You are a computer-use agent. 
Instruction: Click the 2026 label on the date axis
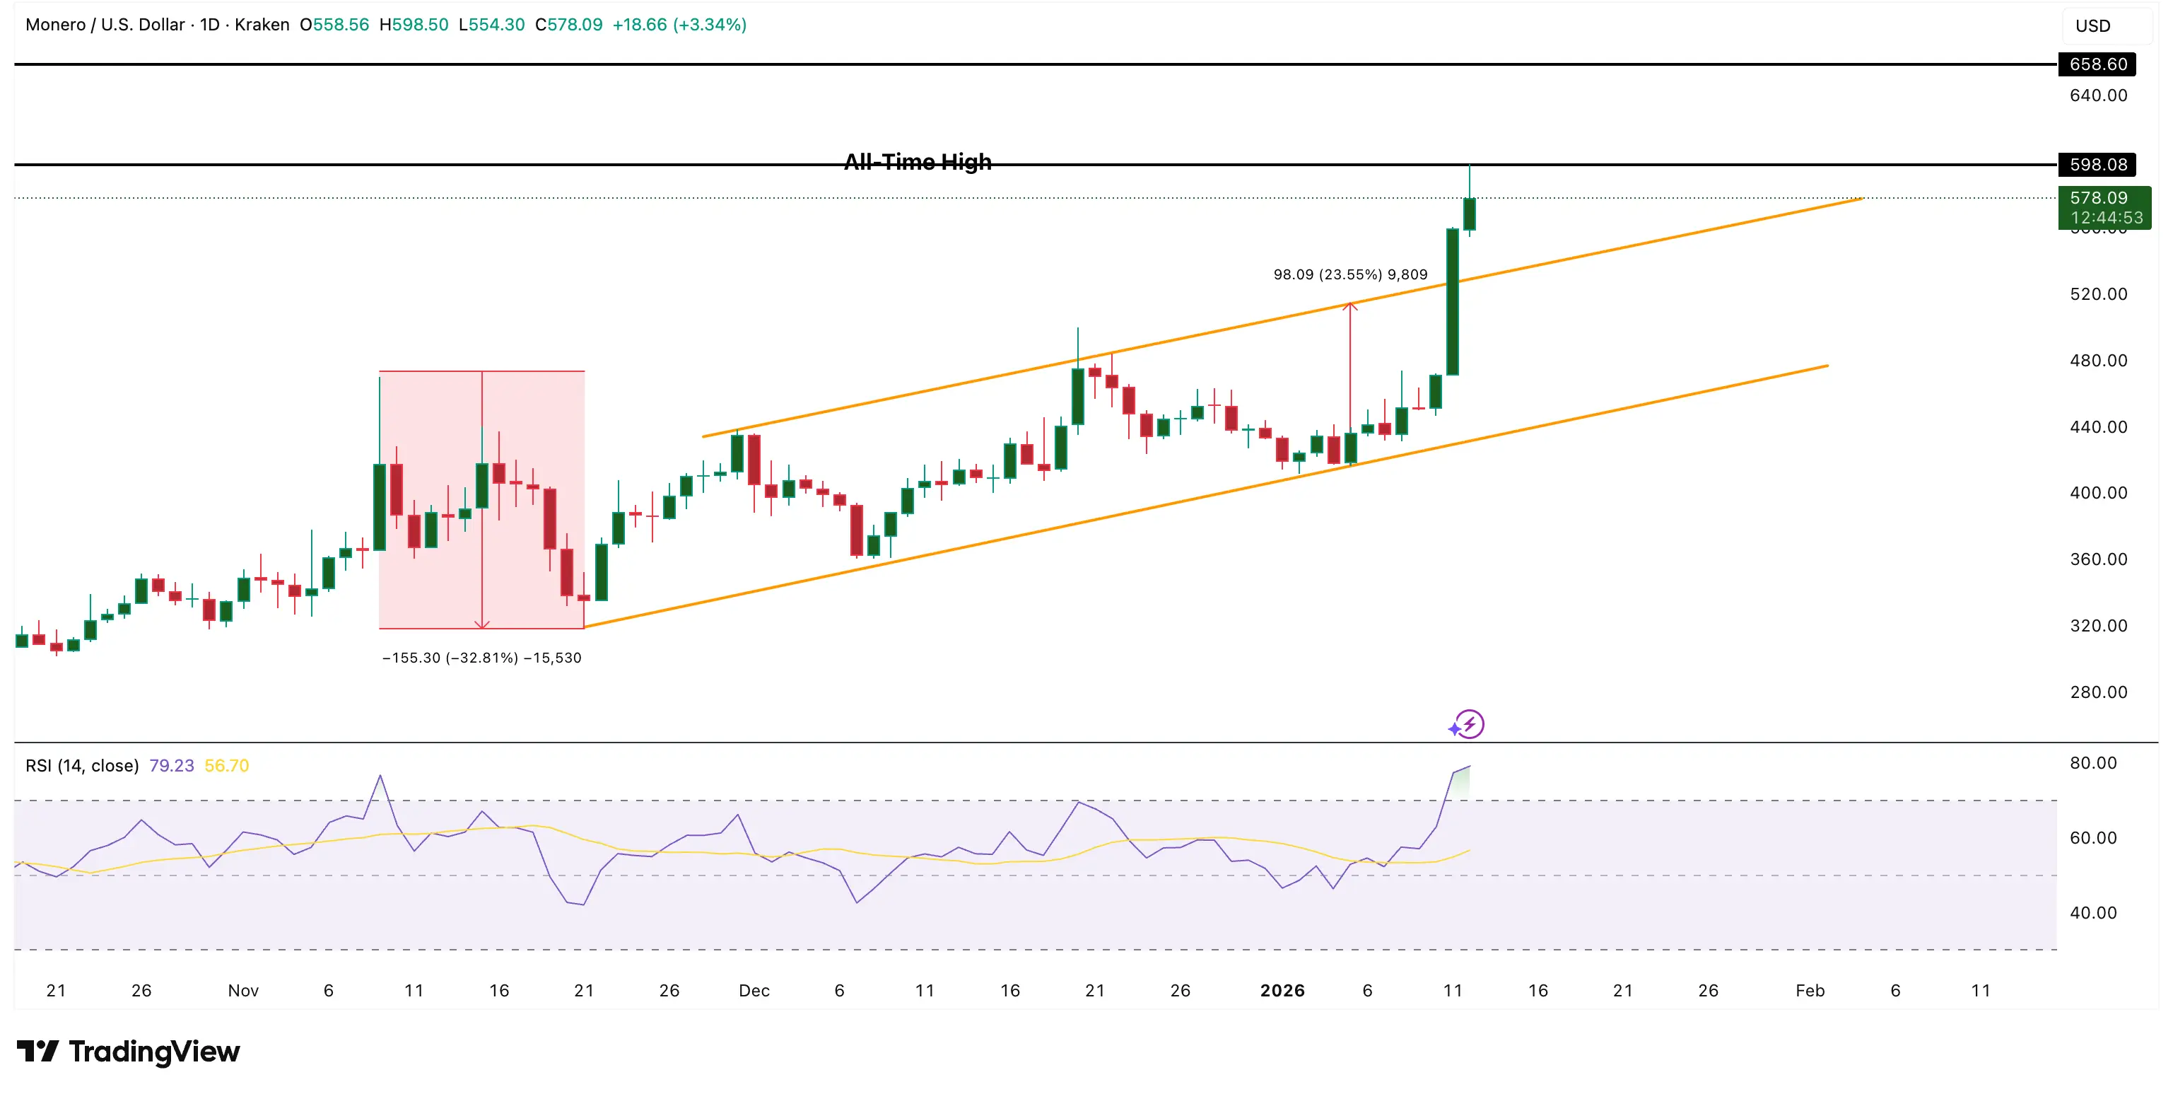(x=1284, y=990)
